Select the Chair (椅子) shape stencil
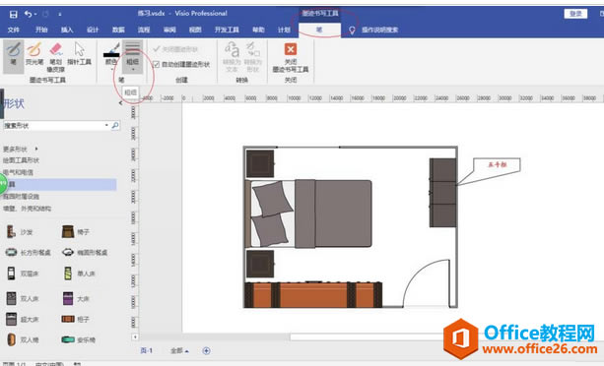This screenshot has height=366, width=604. (76, 232)
